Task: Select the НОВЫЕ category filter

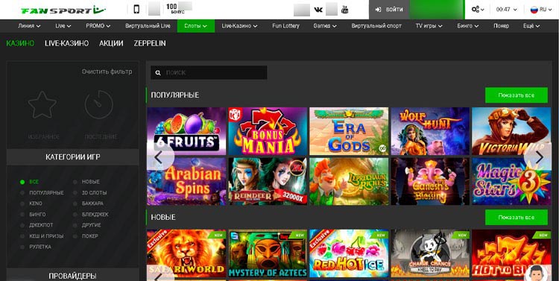Action: click(86, 182)
